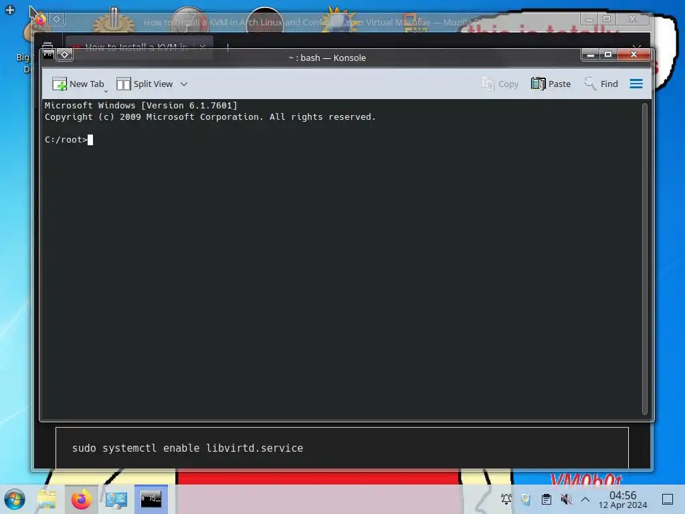Click the Konsole vertical scrollbar

point(645,259)
